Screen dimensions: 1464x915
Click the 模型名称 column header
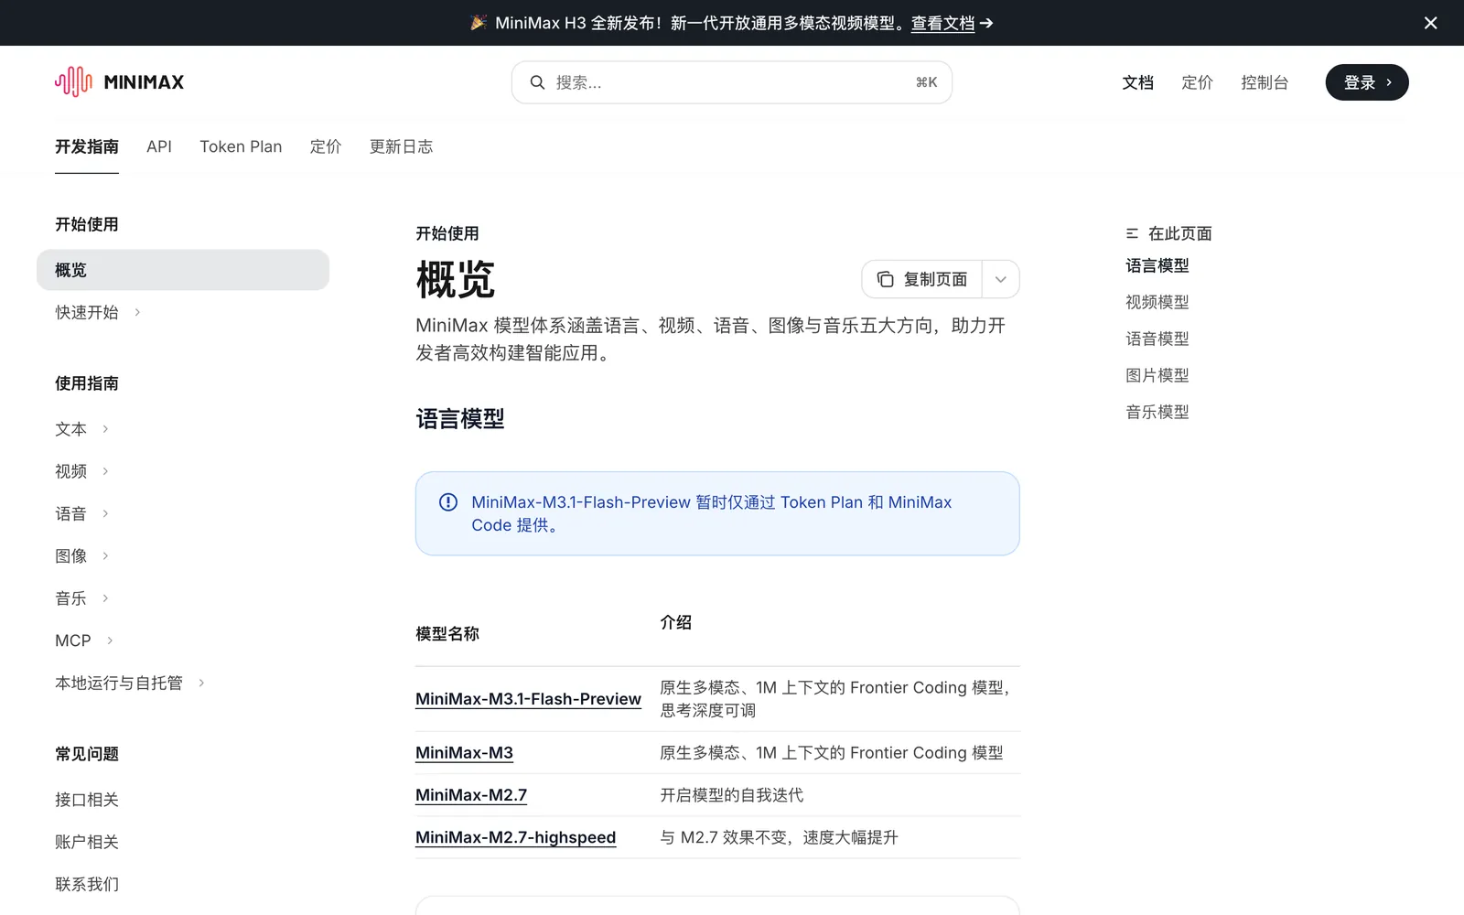point(447,633)
